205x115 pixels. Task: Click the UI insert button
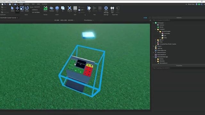tap(63, 9)
